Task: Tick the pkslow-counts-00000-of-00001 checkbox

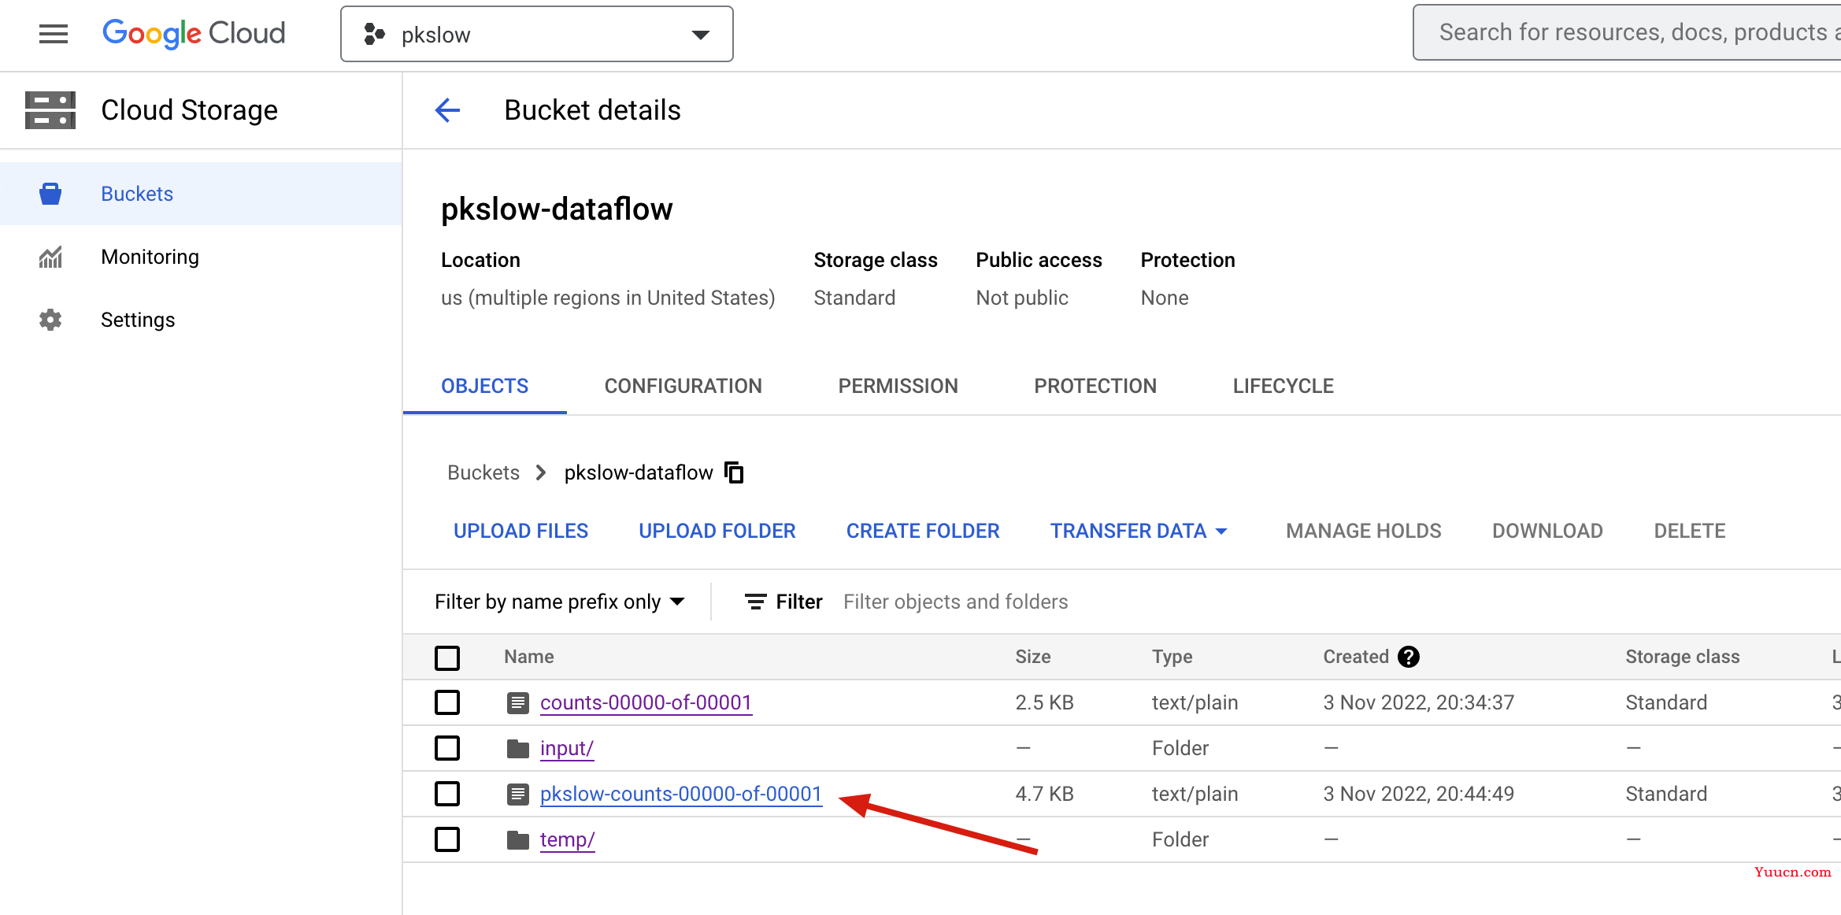Action: pos(447,794)
